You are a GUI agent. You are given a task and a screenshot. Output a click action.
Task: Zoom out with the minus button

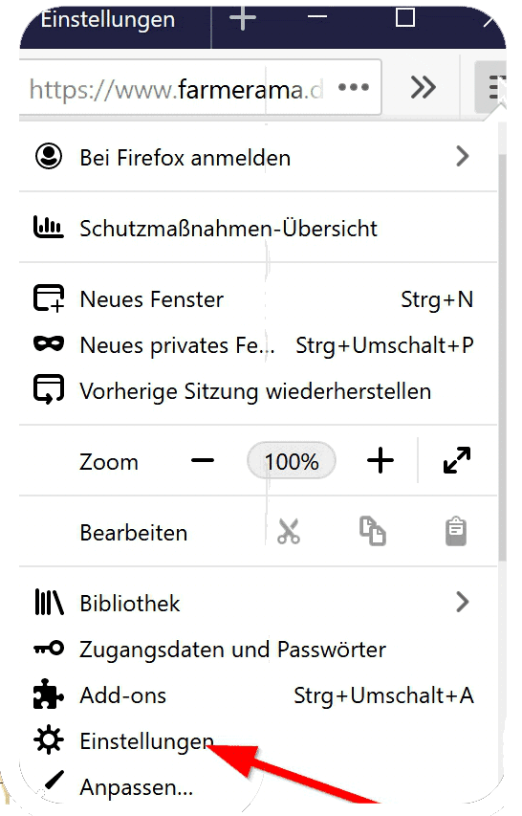coord(203,460)
